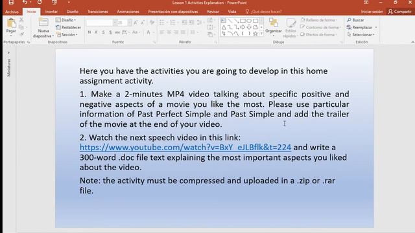Select the star shape in gallery

click(255, 34)
